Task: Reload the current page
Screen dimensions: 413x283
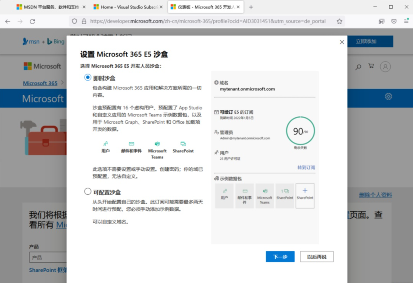Action: click(x=32, y=22)
